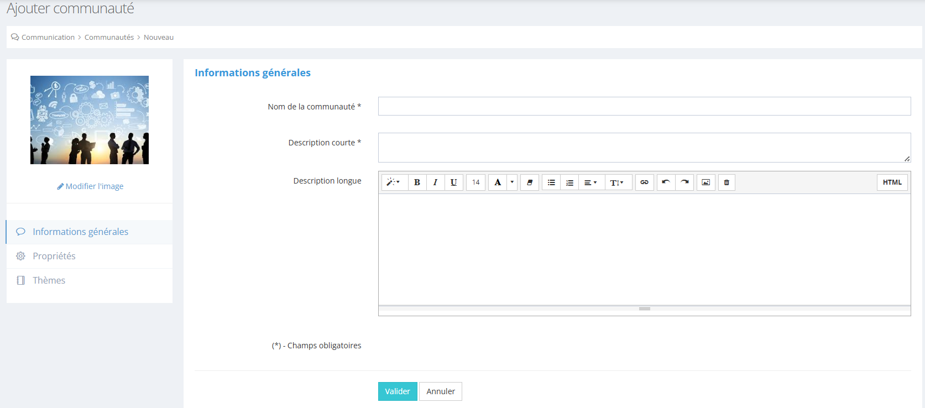The width and height of the screenshot is (925, 408).
Task: Insert an unordered bullet list
Action: pos(551,182)
